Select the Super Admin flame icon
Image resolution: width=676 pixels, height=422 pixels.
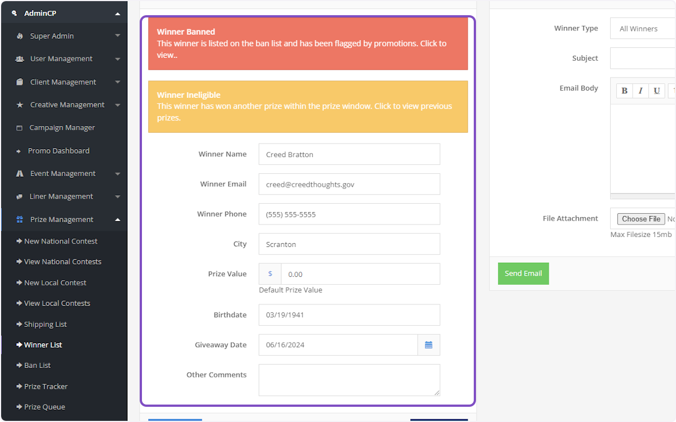[19, 35]
